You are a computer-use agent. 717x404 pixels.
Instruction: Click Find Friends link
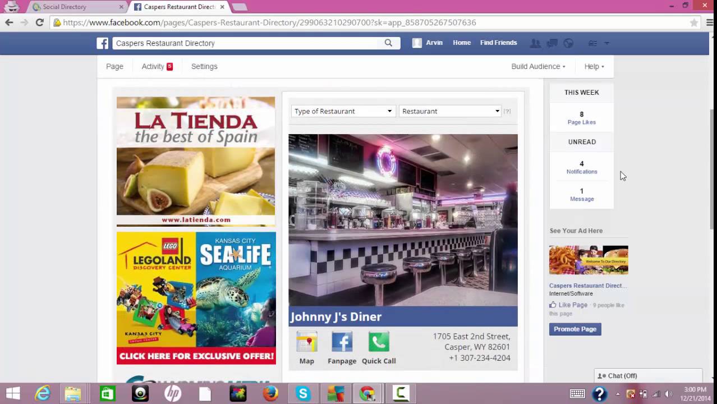[498, 43]
